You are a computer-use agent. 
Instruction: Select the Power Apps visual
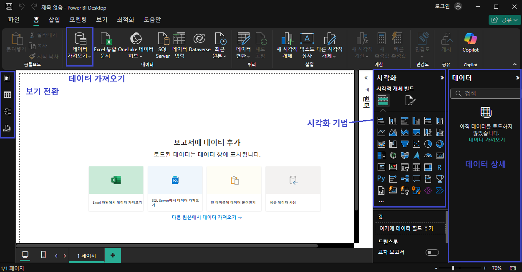pos(428,190)
